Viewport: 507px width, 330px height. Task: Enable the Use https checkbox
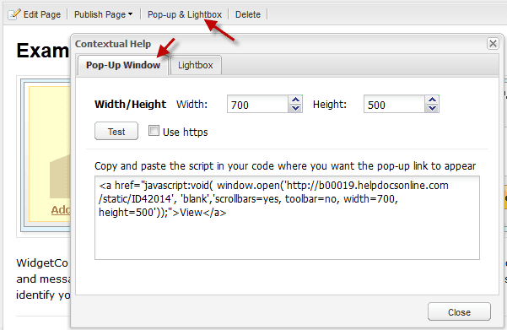coord(154,131)
